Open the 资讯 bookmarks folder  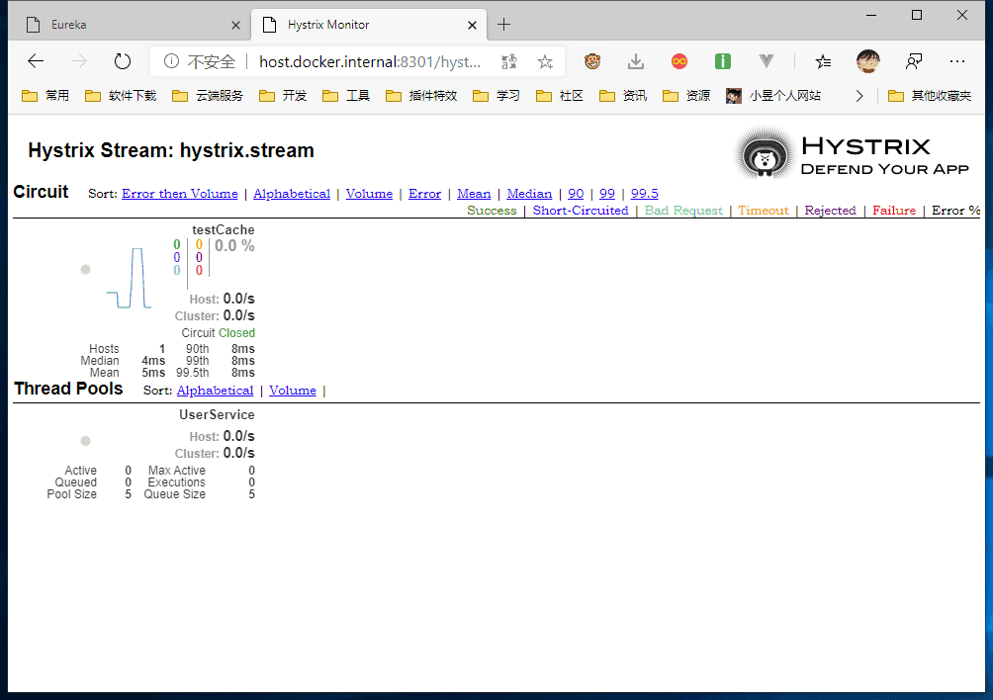coord(622,96)
